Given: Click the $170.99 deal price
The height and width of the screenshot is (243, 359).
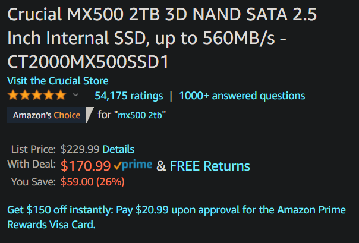Looking at the screenshot, I should (86, 166).
